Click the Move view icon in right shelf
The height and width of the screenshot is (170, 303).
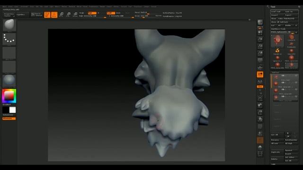click(260, 105)
